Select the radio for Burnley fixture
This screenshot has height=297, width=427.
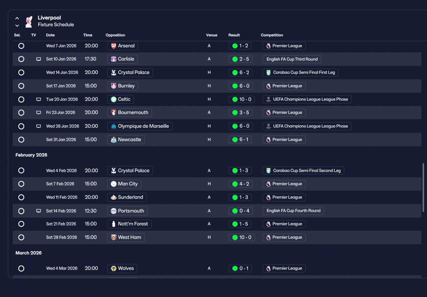(x=21, y=86)
